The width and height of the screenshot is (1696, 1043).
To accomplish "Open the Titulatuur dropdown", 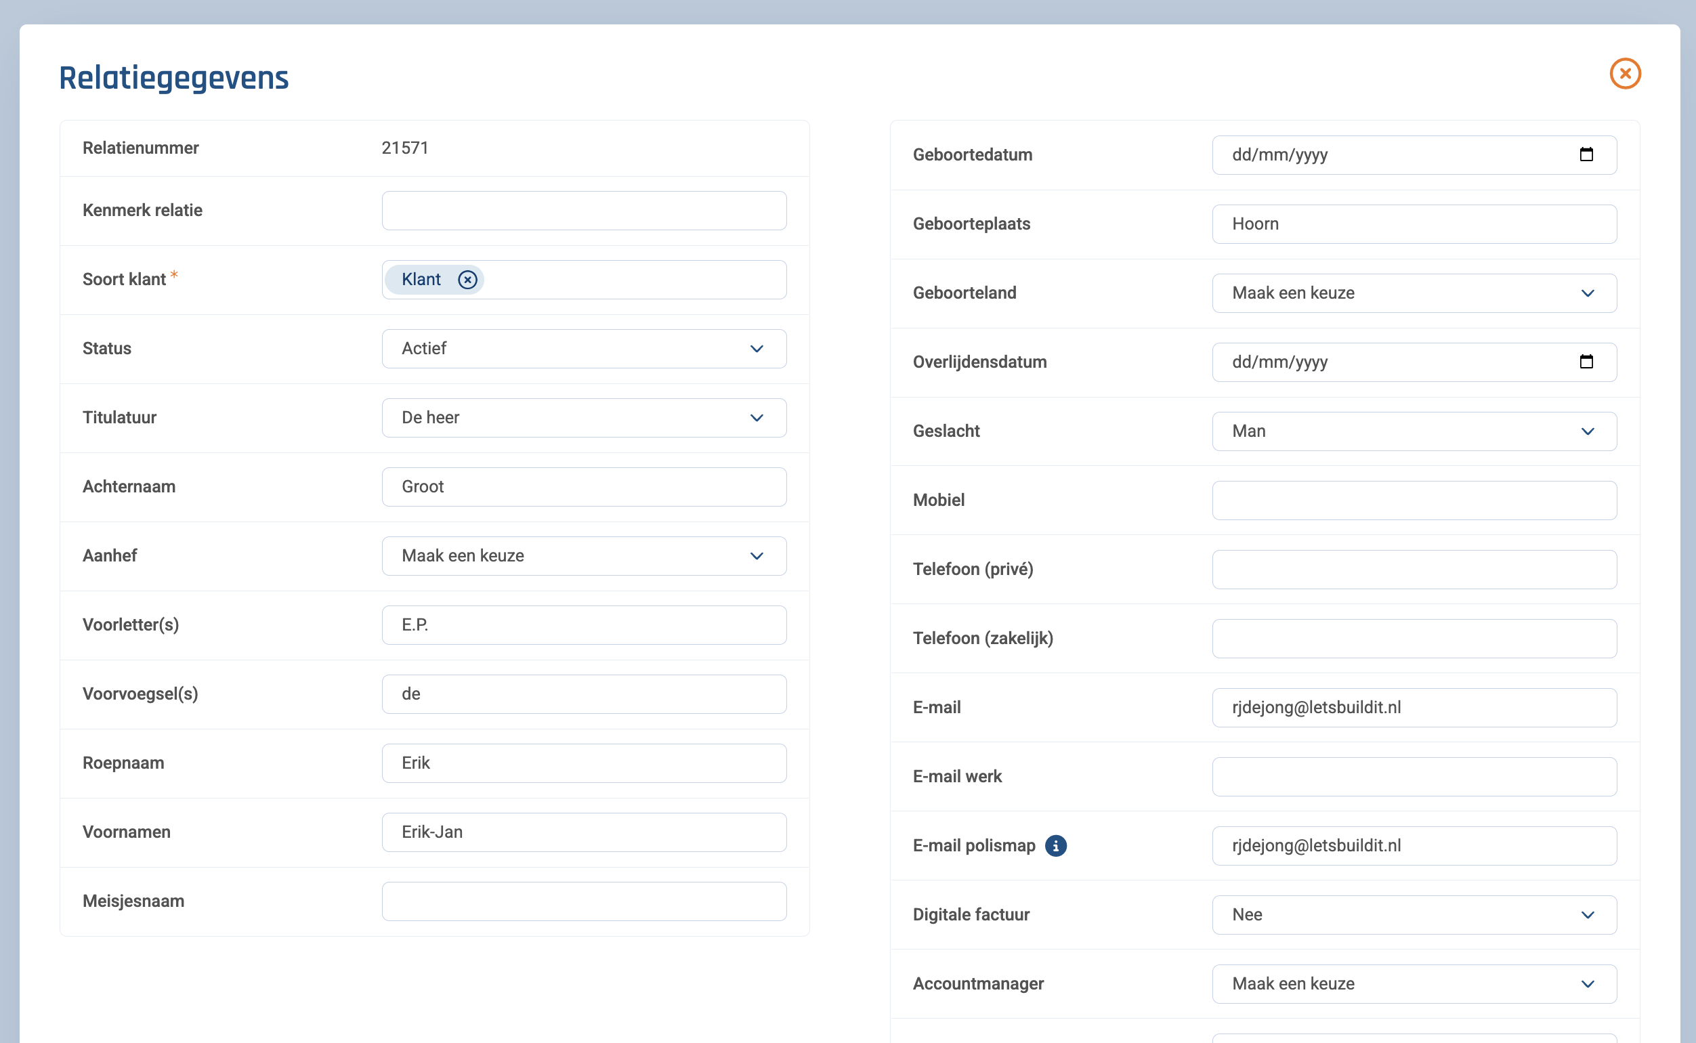I will [x=583, y=417].
